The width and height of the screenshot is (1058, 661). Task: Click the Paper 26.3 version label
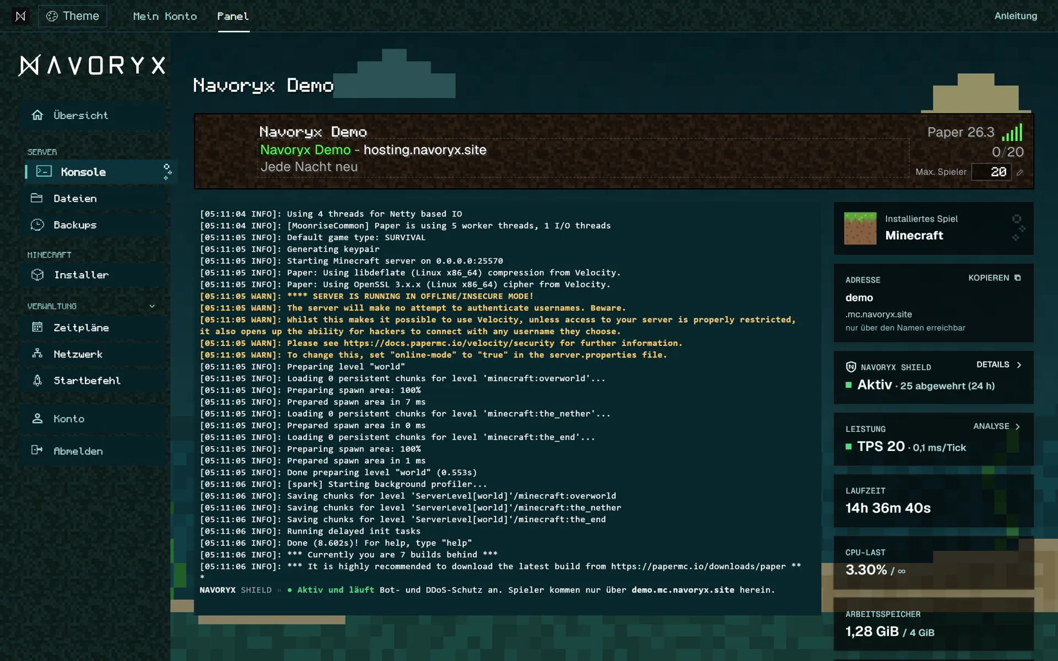pos(960,132)
